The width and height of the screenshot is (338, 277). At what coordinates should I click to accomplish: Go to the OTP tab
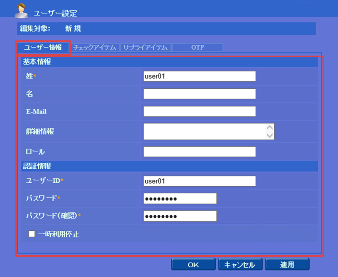point(197,48)
